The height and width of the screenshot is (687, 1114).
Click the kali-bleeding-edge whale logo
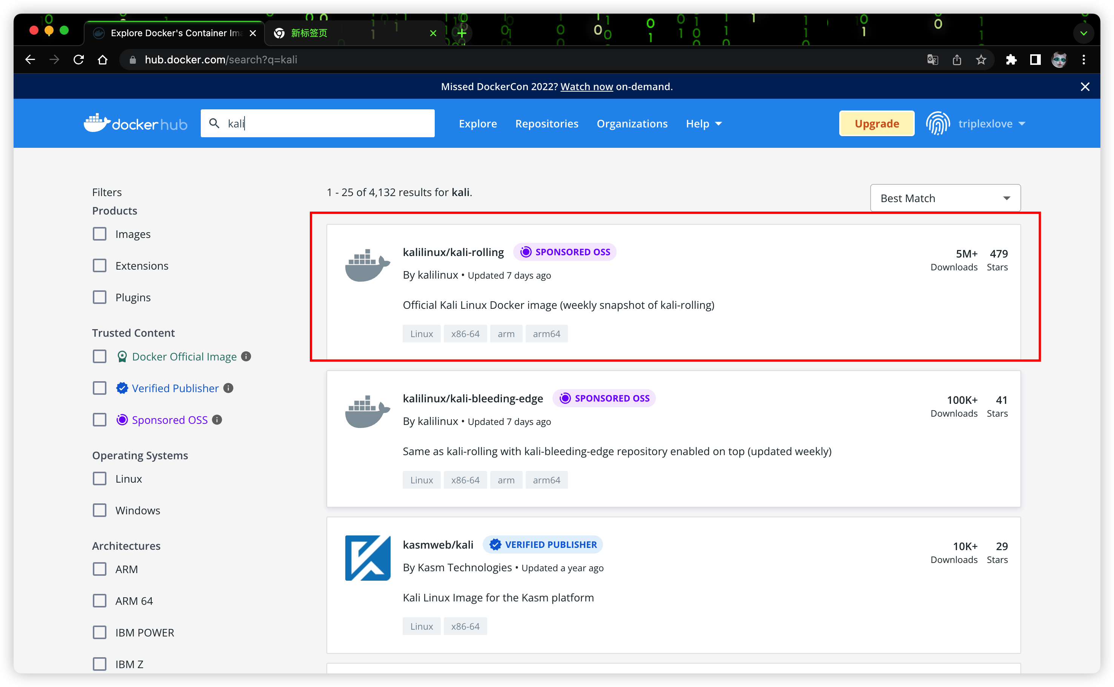point(368,411)
